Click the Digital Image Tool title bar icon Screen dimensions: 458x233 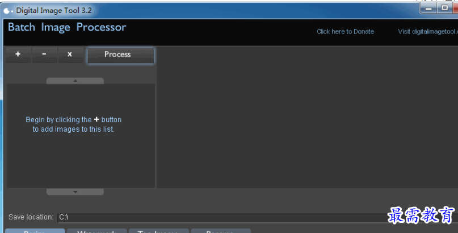8,11
